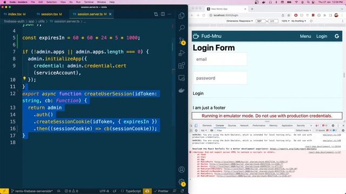
Task: Open the Dimensions: Responsive dropdown
Action: (239, 21)
